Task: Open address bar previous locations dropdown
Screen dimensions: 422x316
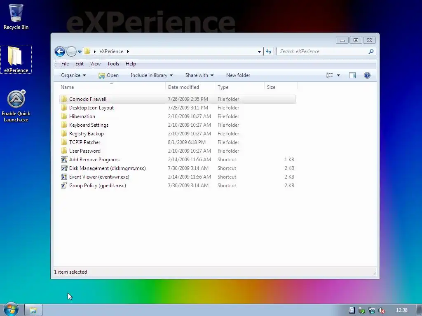Action: tap(259, 51)
